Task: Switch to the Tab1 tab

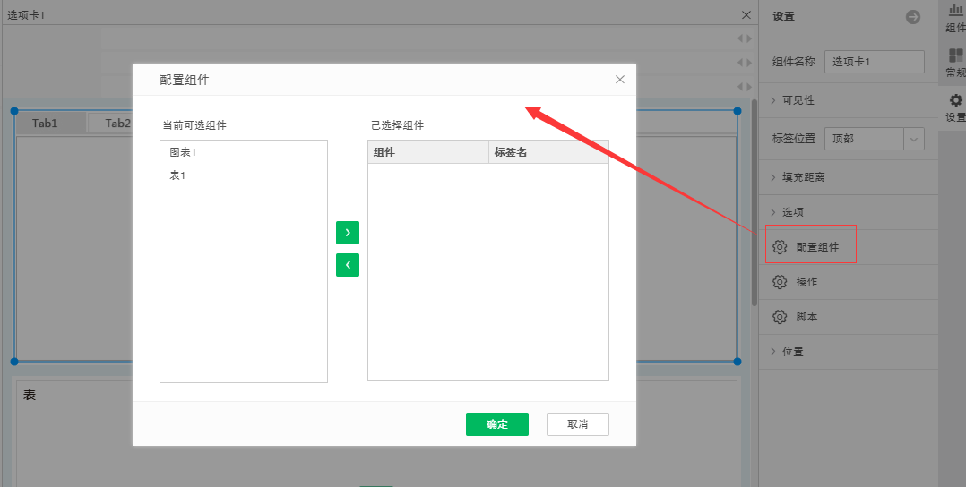Action: click(46, 124)
